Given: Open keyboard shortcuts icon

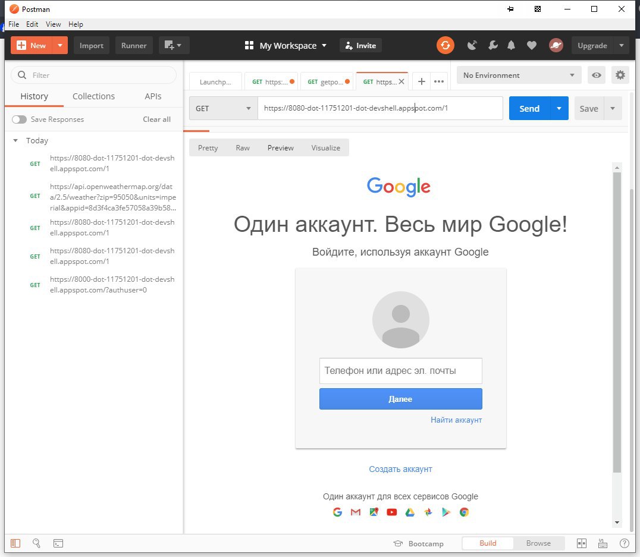Looking at the screenshot, I should click(x=603, y=543).
